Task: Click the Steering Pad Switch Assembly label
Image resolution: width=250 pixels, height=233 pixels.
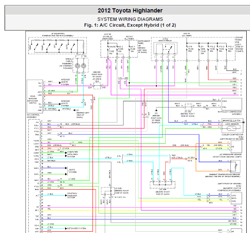Action: click(58, 35)
